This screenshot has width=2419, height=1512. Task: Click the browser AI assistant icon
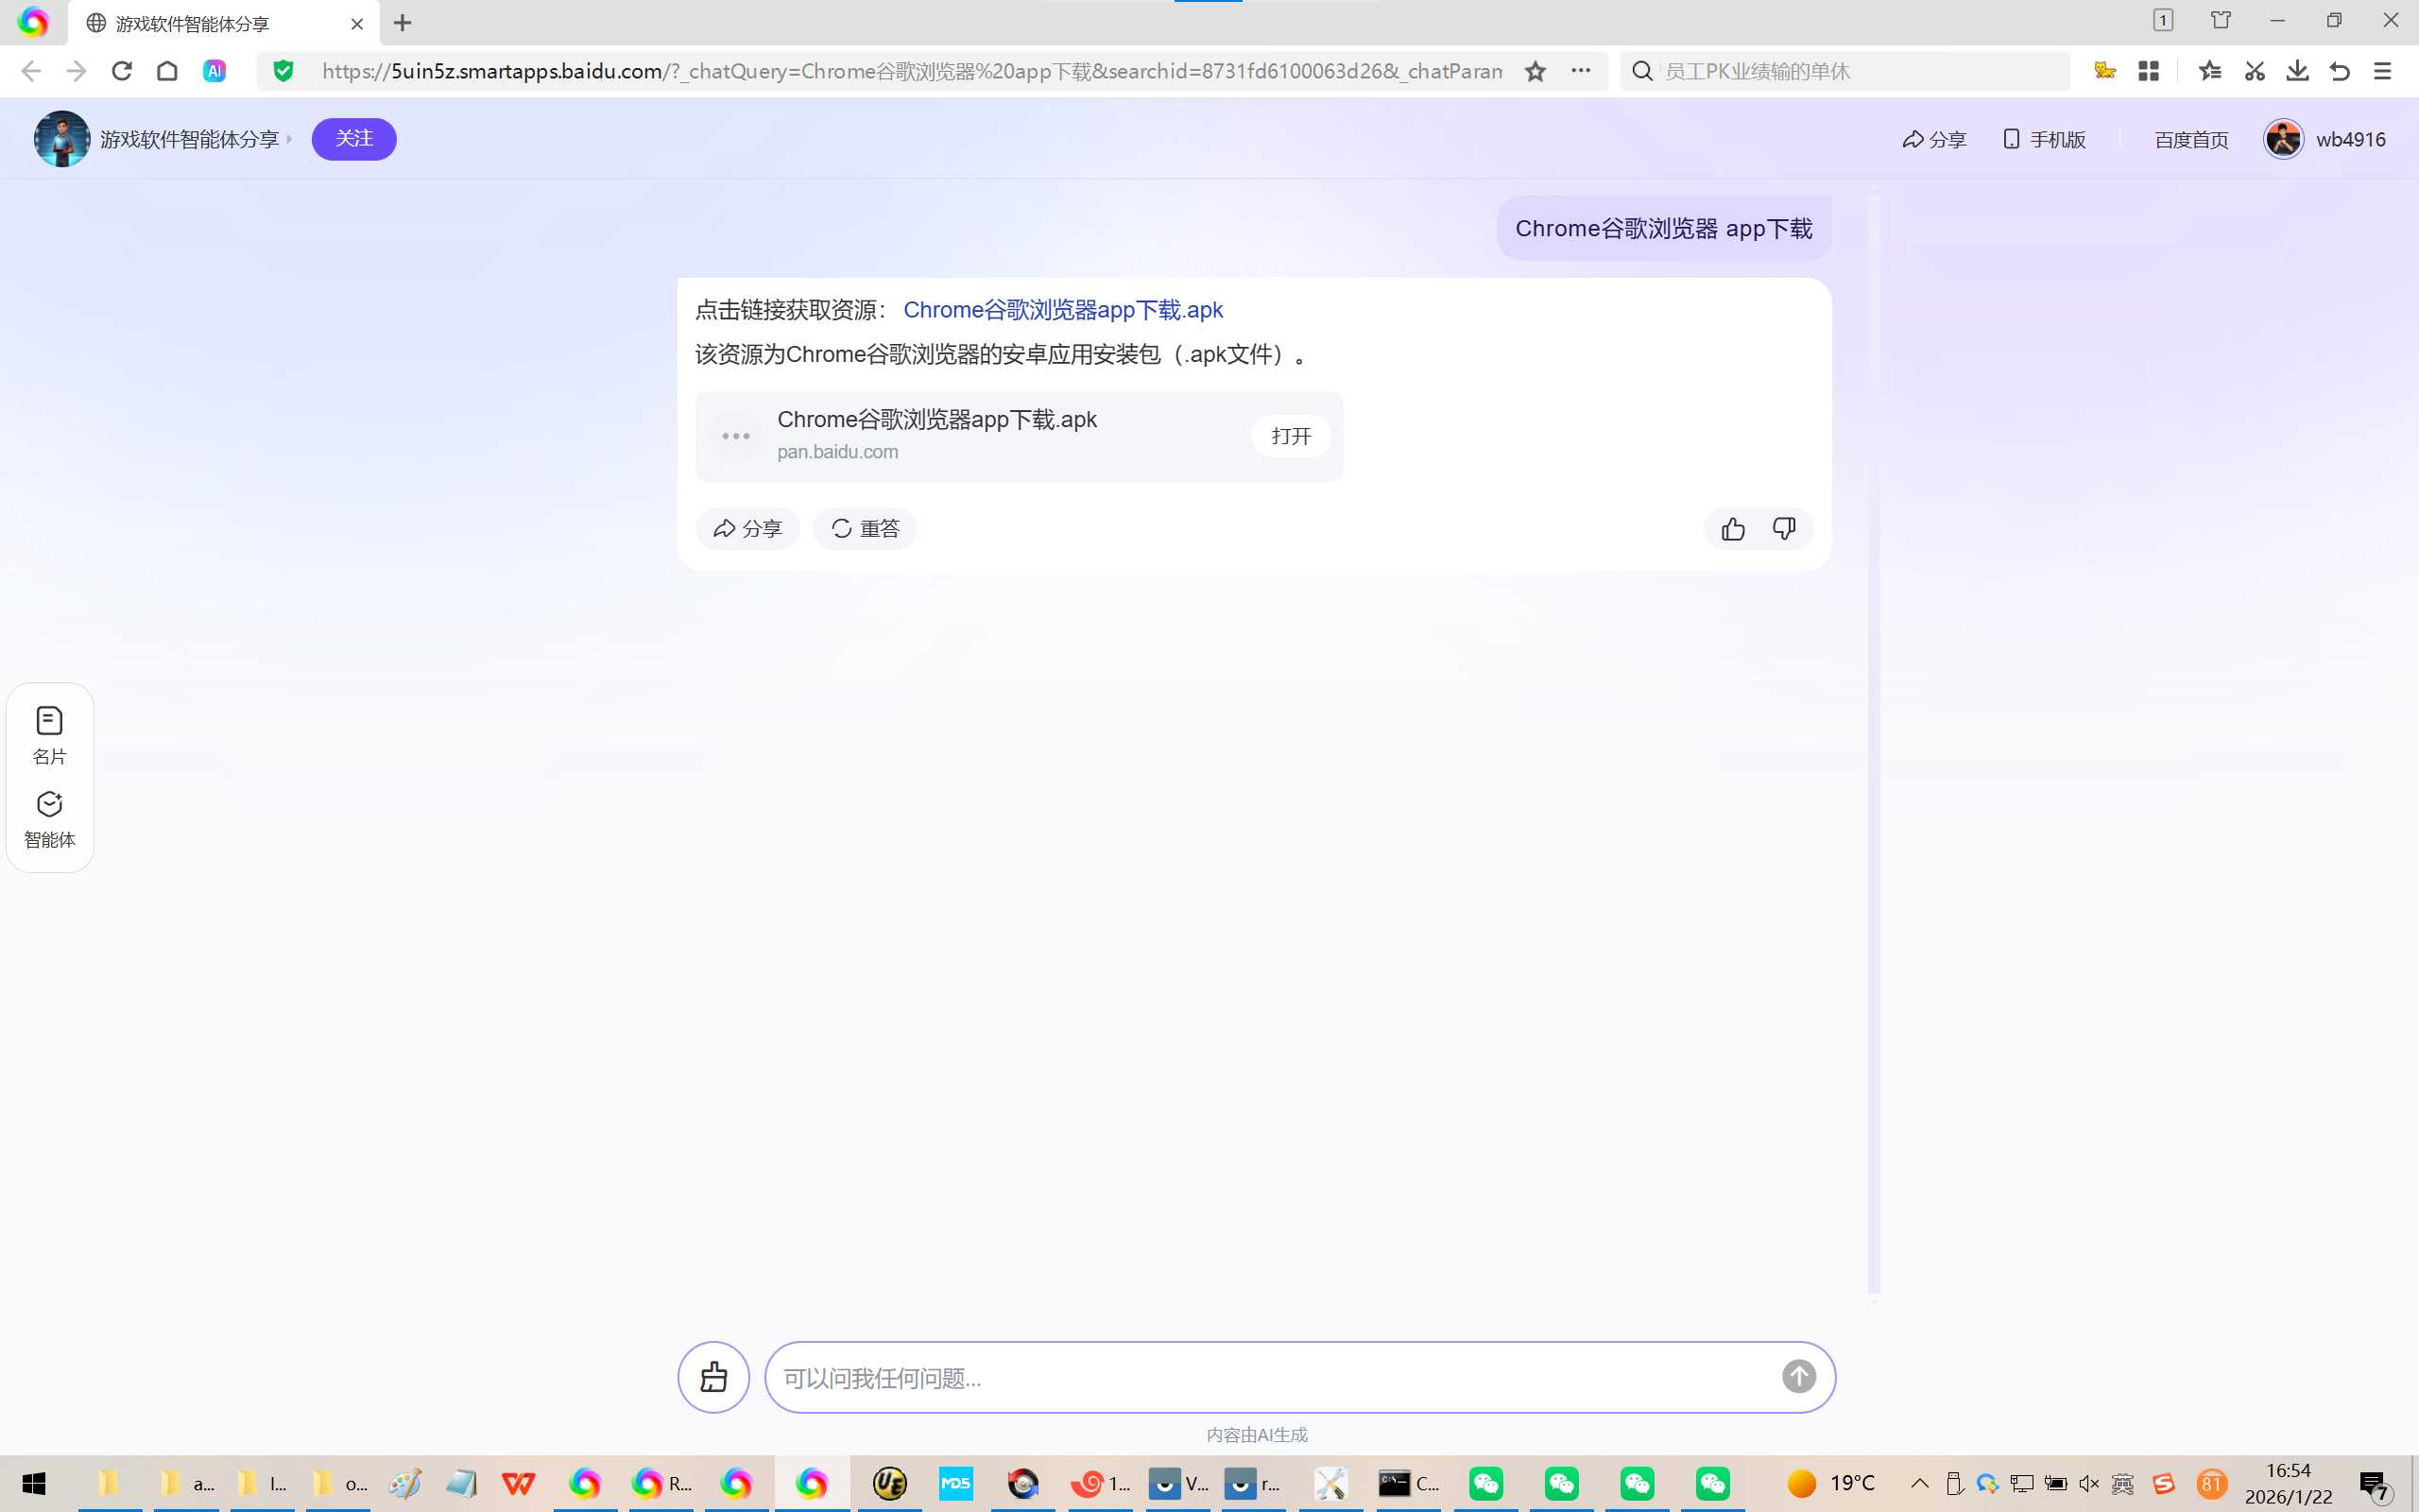[214, 71]
